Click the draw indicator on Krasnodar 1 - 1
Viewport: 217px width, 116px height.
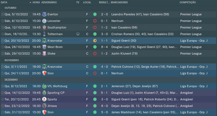pyautogui.click(x=95, y=41)
